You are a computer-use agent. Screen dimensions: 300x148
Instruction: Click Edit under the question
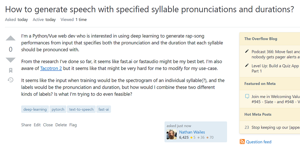[37, 125]
